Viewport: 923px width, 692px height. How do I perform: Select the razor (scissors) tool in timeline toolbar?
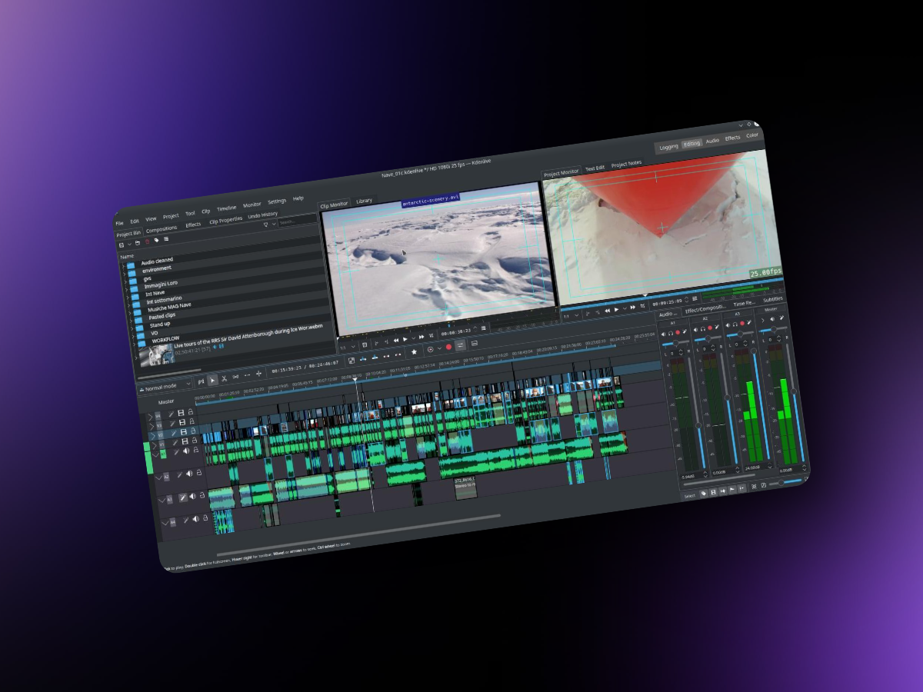(x=224, y=379)
